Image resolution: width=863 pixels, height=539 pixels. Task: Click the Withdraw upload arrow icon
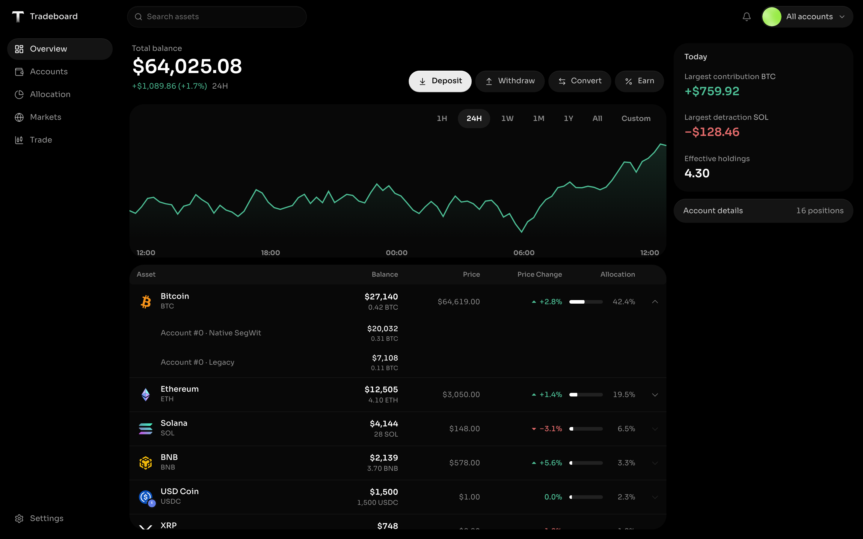coord(489,81)
